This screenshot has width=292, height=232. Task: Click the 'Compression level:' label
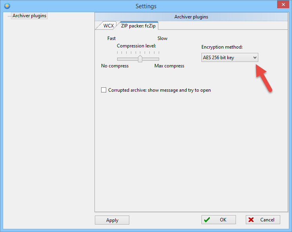[x=136, y=46]
